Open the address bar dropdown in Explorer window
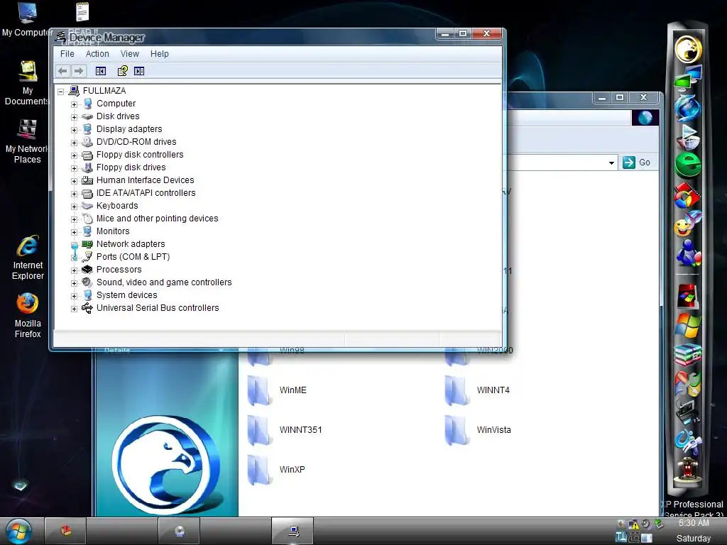 click(x=611, y=163)
